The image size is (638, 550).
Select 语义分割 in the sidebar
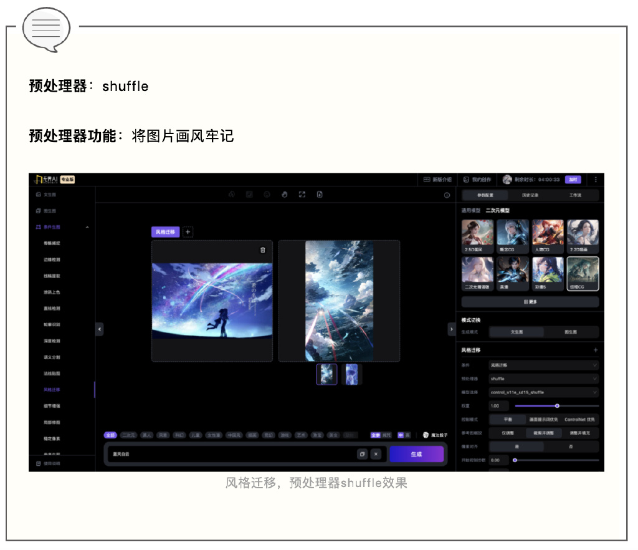tap(52, 357)
